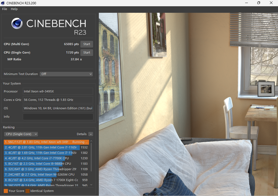
Task: Click the 1720 pts single core score
Action: (72, 52)
